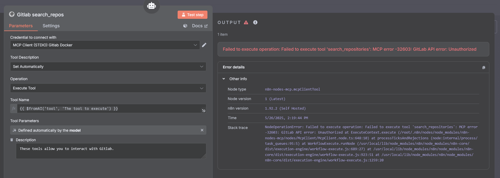Click the Tool Parameters label
Screen dimensions: 500x178
coord(24,121)
